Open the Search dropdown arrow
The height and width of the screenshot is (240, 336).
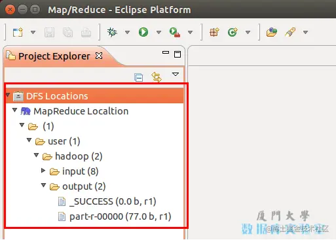306,33
